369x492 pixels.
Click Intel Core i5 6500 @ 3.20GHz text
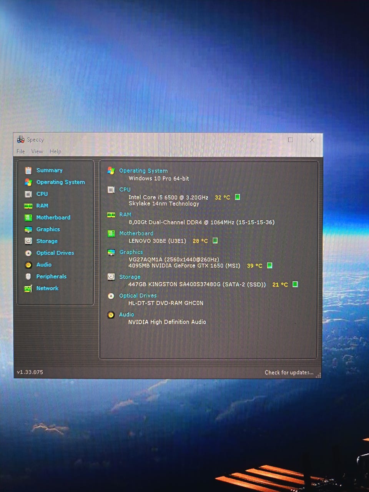168,197
